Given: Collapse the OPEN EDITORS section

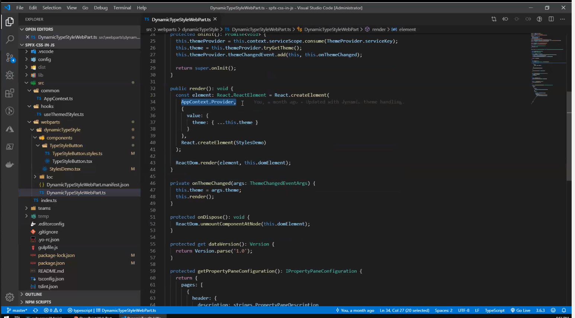Looking at the screenshot, I should [x=39, y=29].
